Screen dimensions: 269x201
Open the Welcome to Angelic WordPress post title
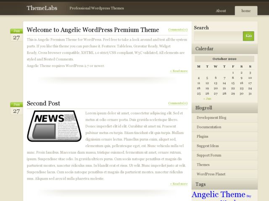click(x=93, y=30)
